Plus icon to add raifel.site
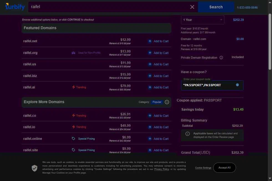272x181 pixels. (150, 150)
